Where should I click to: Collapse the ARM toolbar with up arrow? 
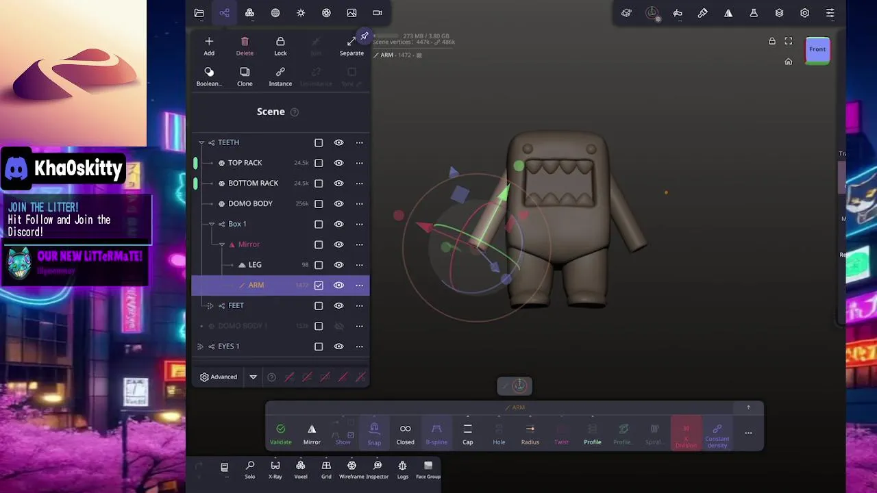[x=748, y=407]
